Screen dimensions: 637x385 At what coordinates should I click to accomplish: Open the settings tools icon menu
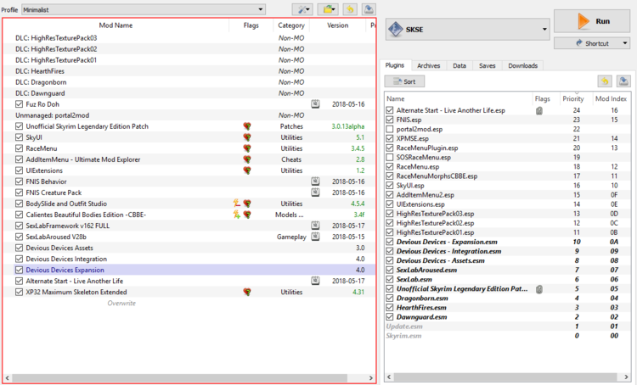click(302, 9)
